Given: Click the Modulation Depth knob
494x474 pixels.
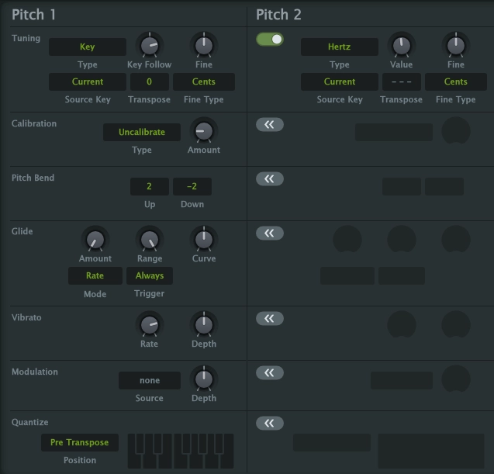Looking at the screenshot, I should click(x=204, y=379).
